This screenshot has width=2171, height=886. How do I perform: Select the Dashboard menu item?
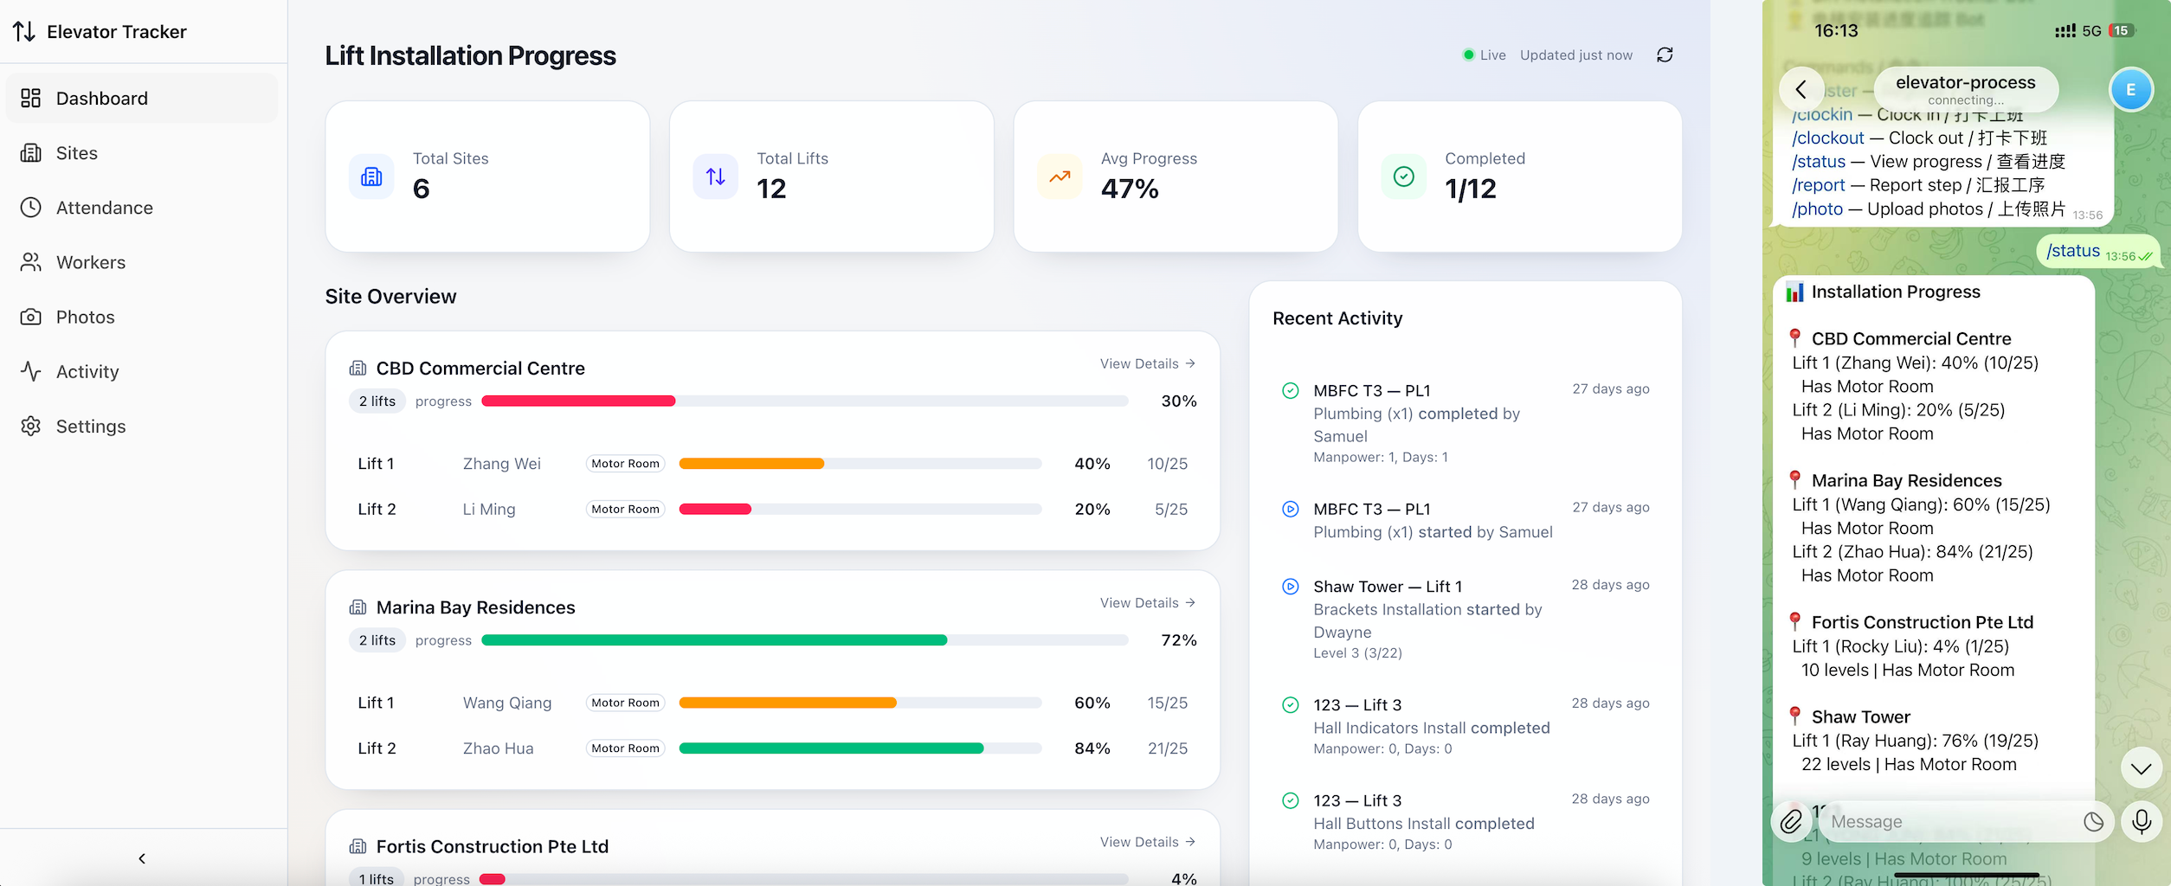(102, 98)
